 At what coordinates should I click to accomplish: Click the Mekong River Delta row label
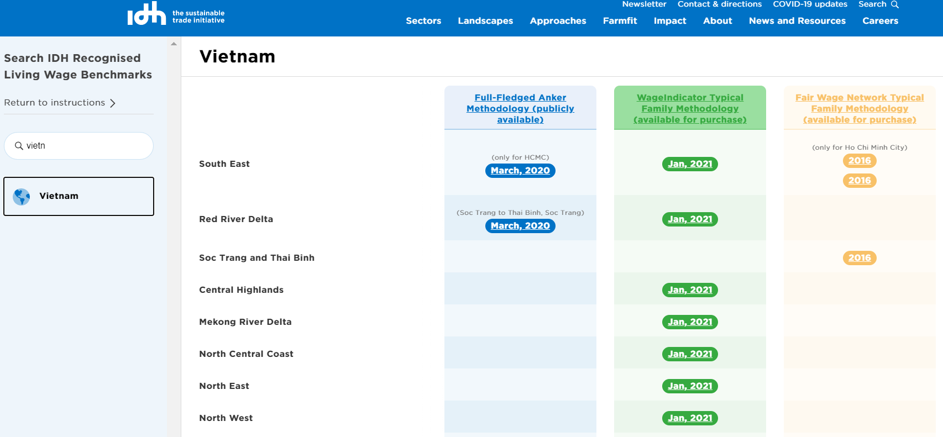pos(245,322)
